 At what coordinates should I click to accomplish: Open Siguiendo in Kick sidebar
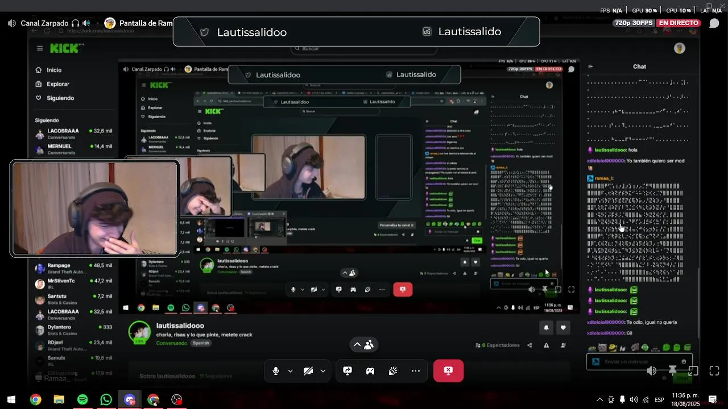pos(60,98)
